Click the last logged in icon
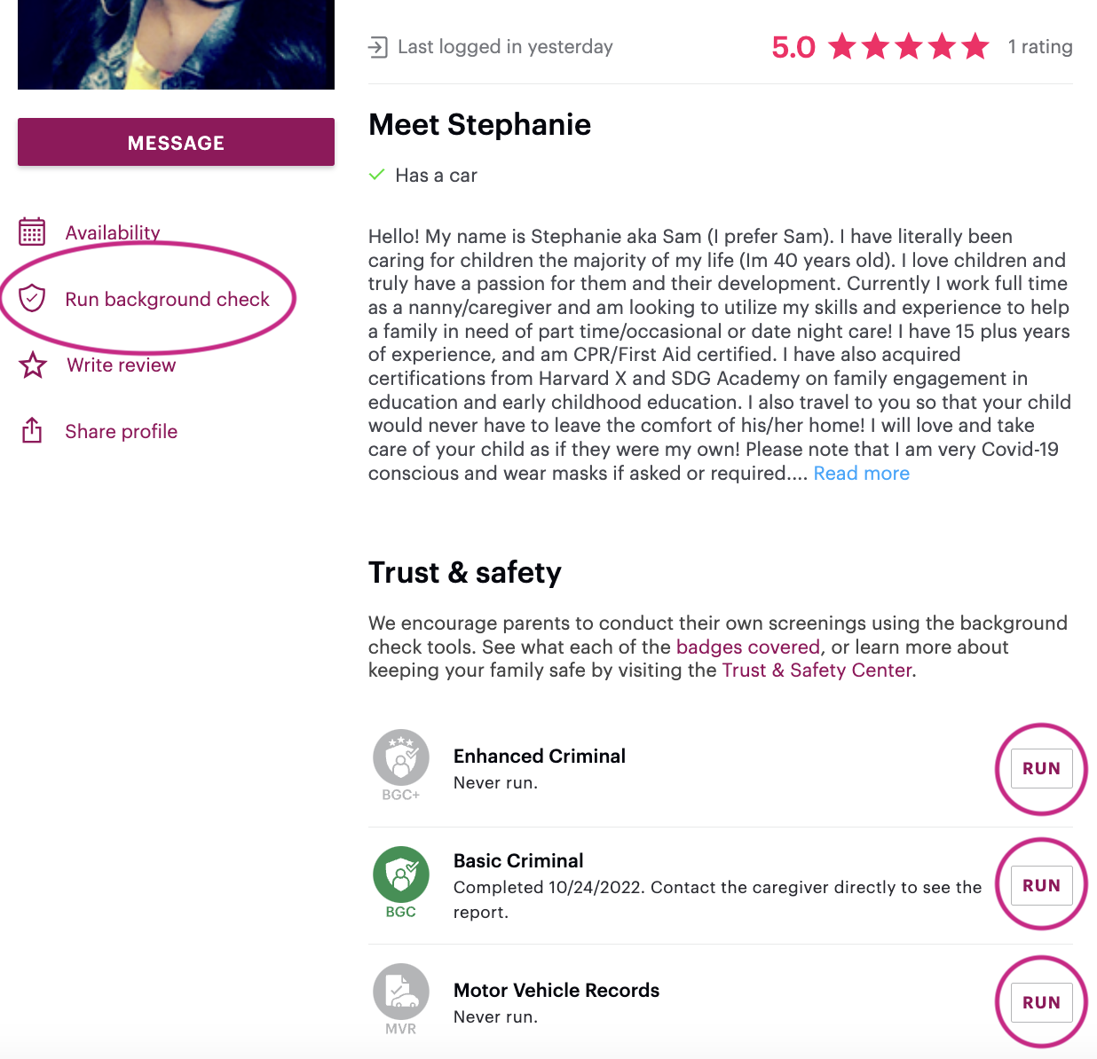Image resolution: width=1097 pixels, height=1059 pixels. [x=378, y=47]
